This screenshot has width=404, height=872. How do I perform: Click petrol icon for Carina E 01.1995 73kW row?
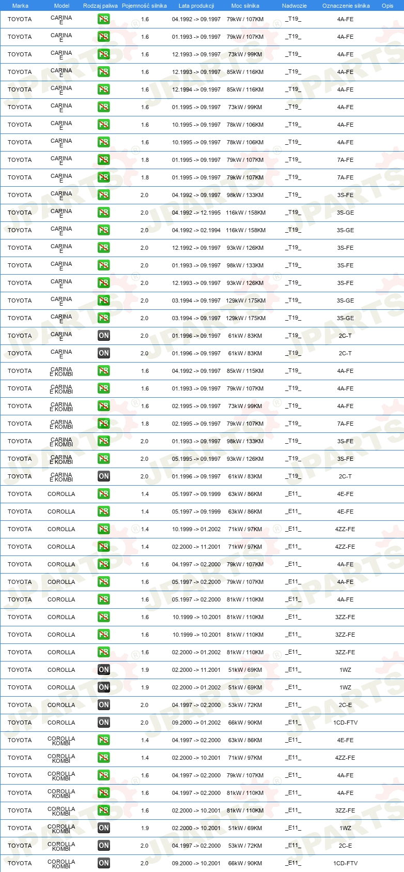point(104,107)
